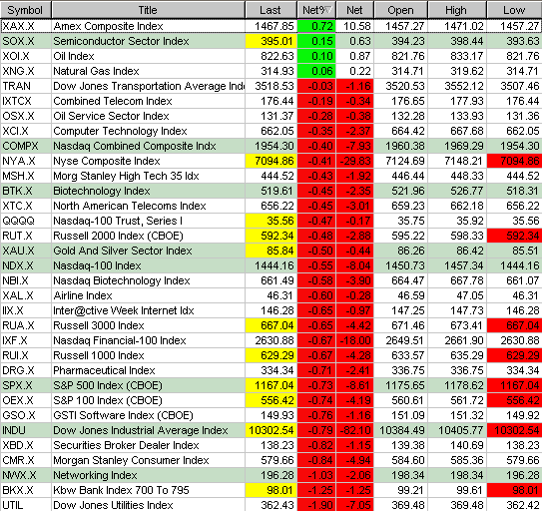Click the Net column header

355,10
